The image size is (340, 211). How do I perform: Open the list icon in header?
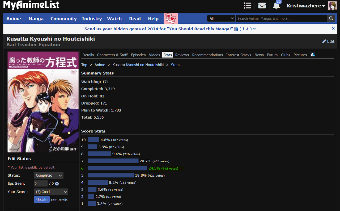247,6
